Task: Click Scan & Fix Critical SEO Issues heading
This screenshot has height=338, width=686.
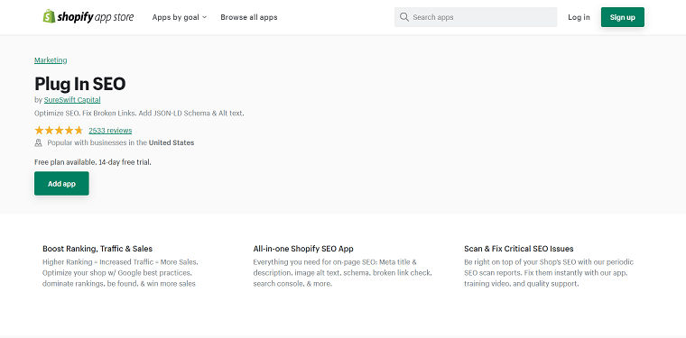Action: point(519,249)
